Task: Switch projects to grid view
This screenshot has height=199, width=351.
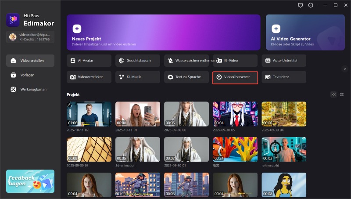Action: pyautogui.click(x=333, y=94)
